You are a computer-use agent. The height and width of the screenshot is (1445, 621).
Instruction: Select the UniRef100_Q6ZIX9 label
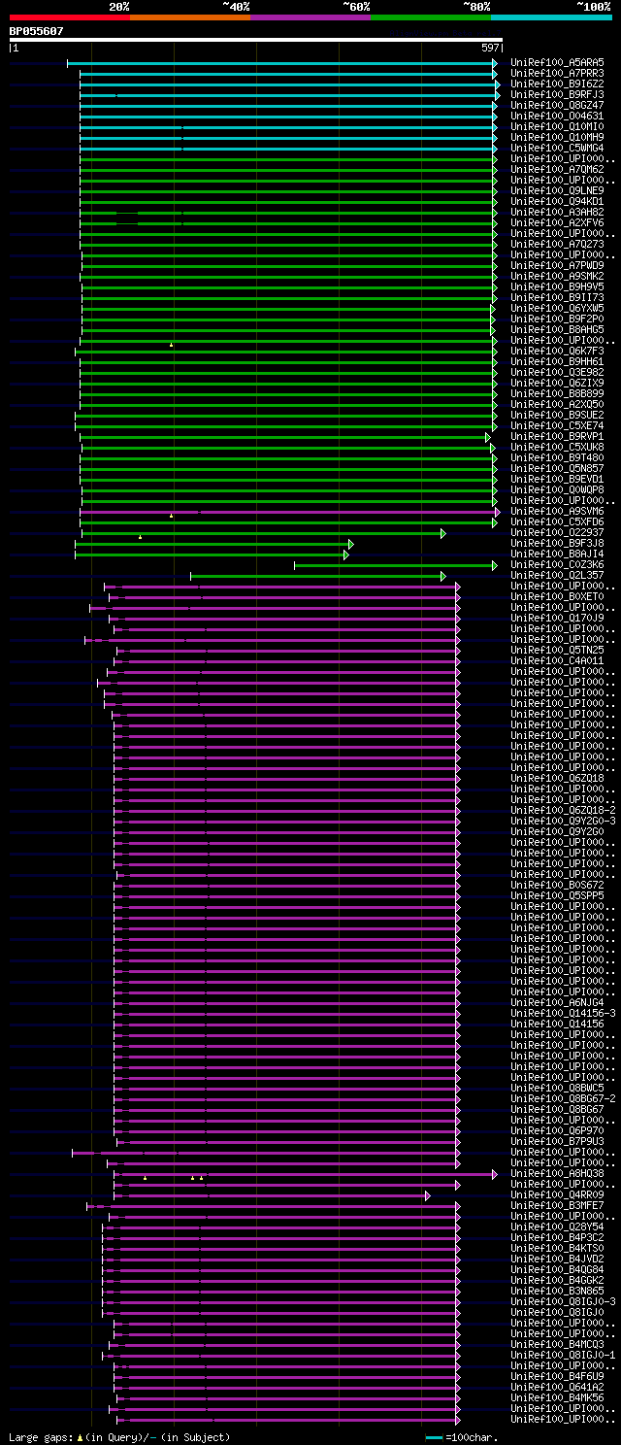click(x=557, y=383)
